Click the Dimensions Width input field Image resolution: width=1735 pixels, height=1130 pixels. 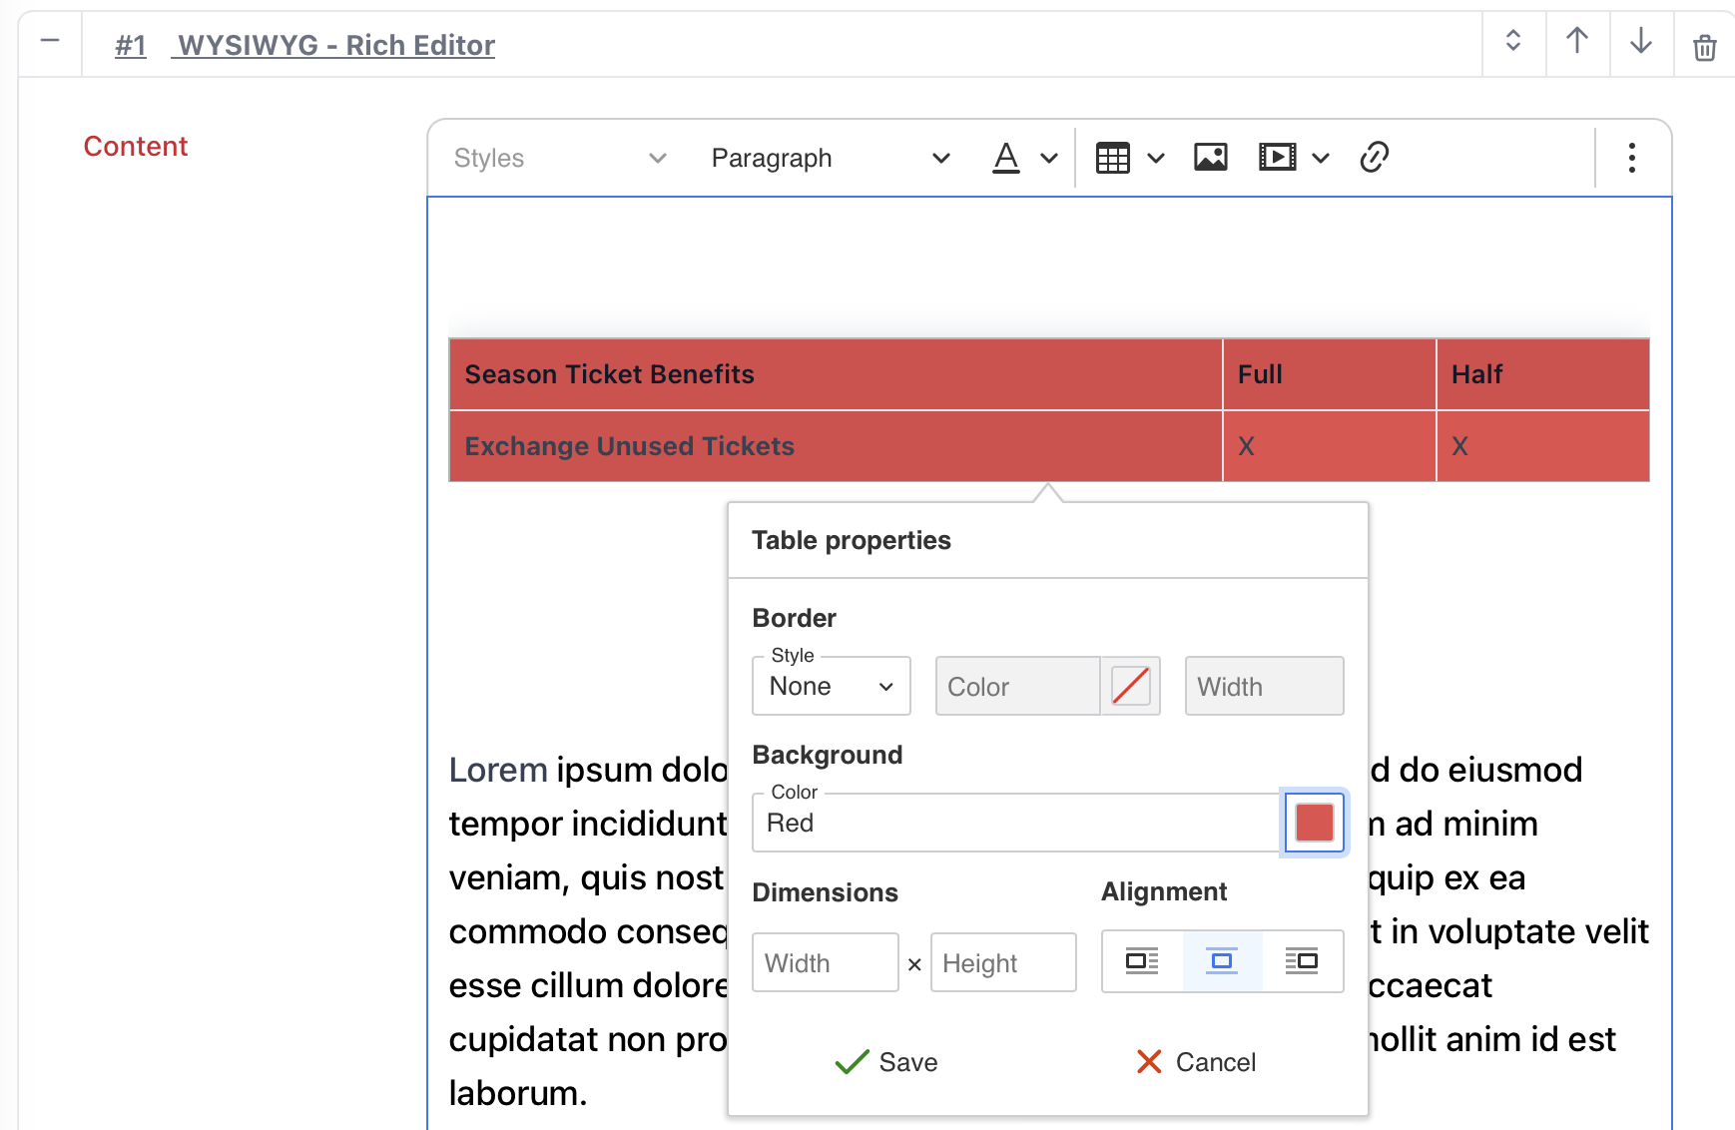pyautogui.click(x=826, y=962)
